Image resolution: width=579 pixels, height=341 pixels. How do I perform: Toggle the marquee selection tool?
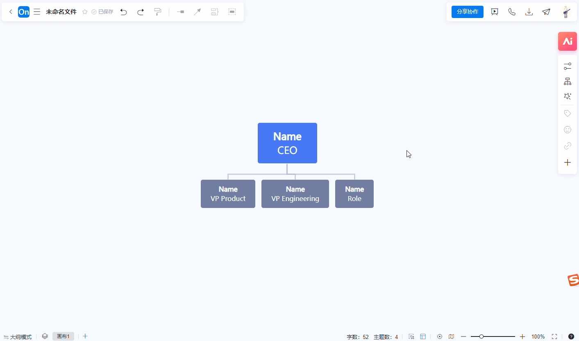(411, 336)
